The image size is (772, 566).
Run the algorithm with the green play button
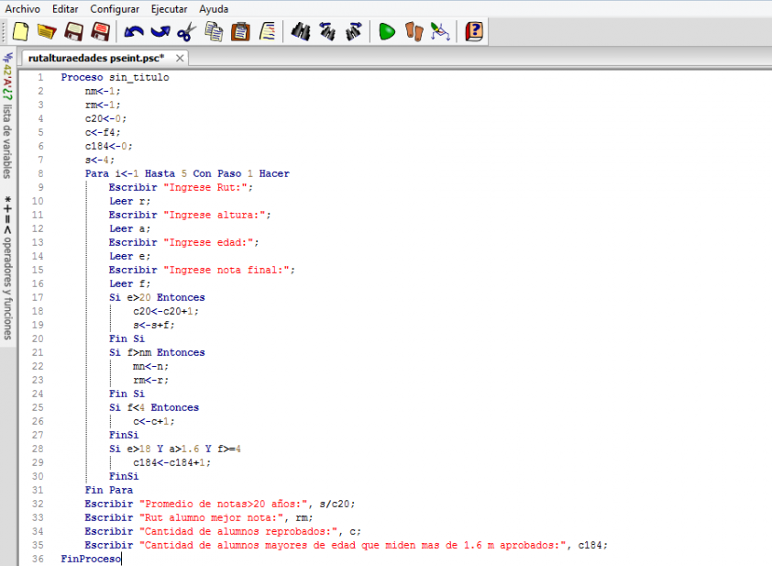point(387,32)
